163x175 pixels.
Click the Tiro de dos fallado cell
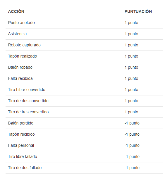25,168
